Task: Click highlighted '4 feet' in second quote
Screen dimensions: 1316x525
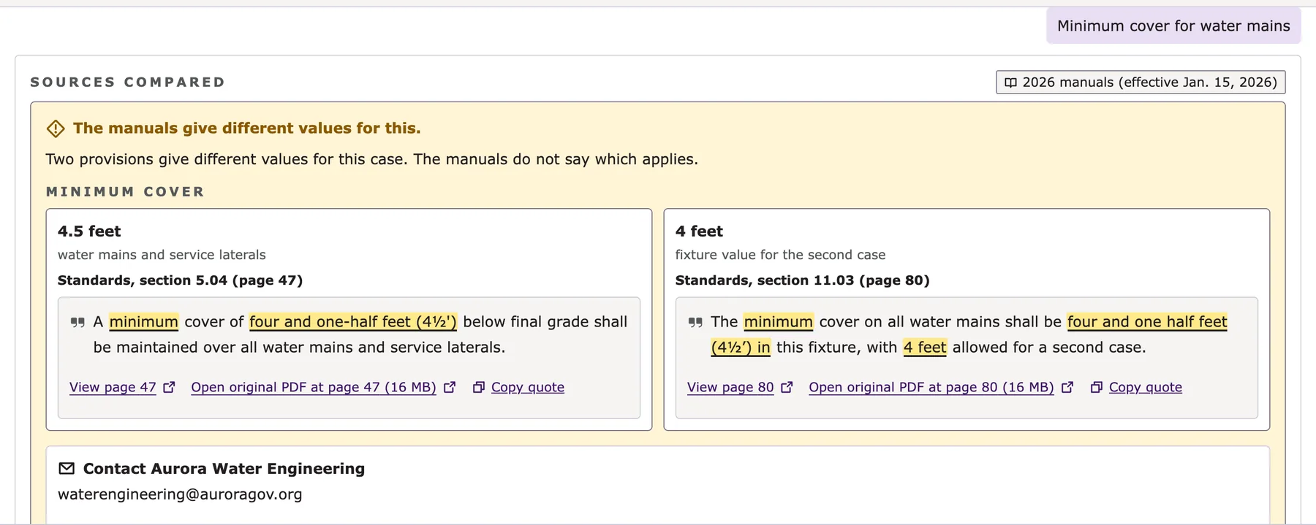Action: click(x=925, y=348)
